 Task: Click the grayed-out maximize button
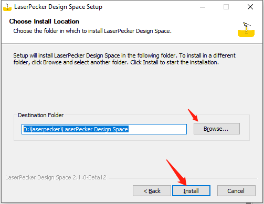[226, 7]
